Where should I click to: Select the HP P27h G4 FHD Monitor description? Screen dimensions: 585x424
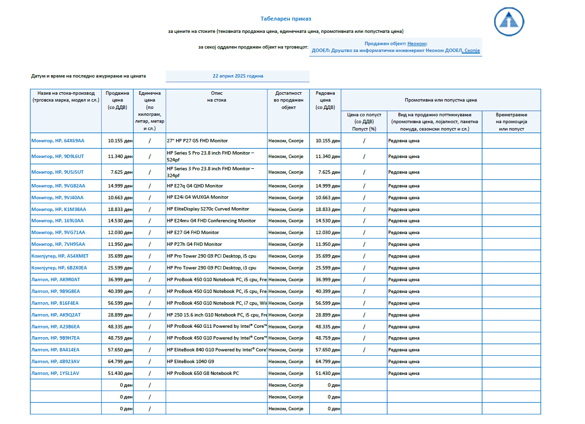(216, 244)
